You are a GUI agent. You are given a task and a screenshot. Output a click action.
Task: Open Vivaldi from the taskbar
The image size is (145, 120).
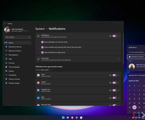click(x=72, y=118)
